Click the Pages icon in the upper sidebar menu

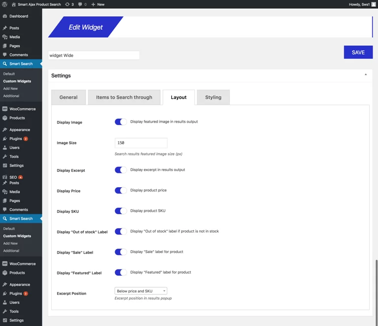[5, 46]
